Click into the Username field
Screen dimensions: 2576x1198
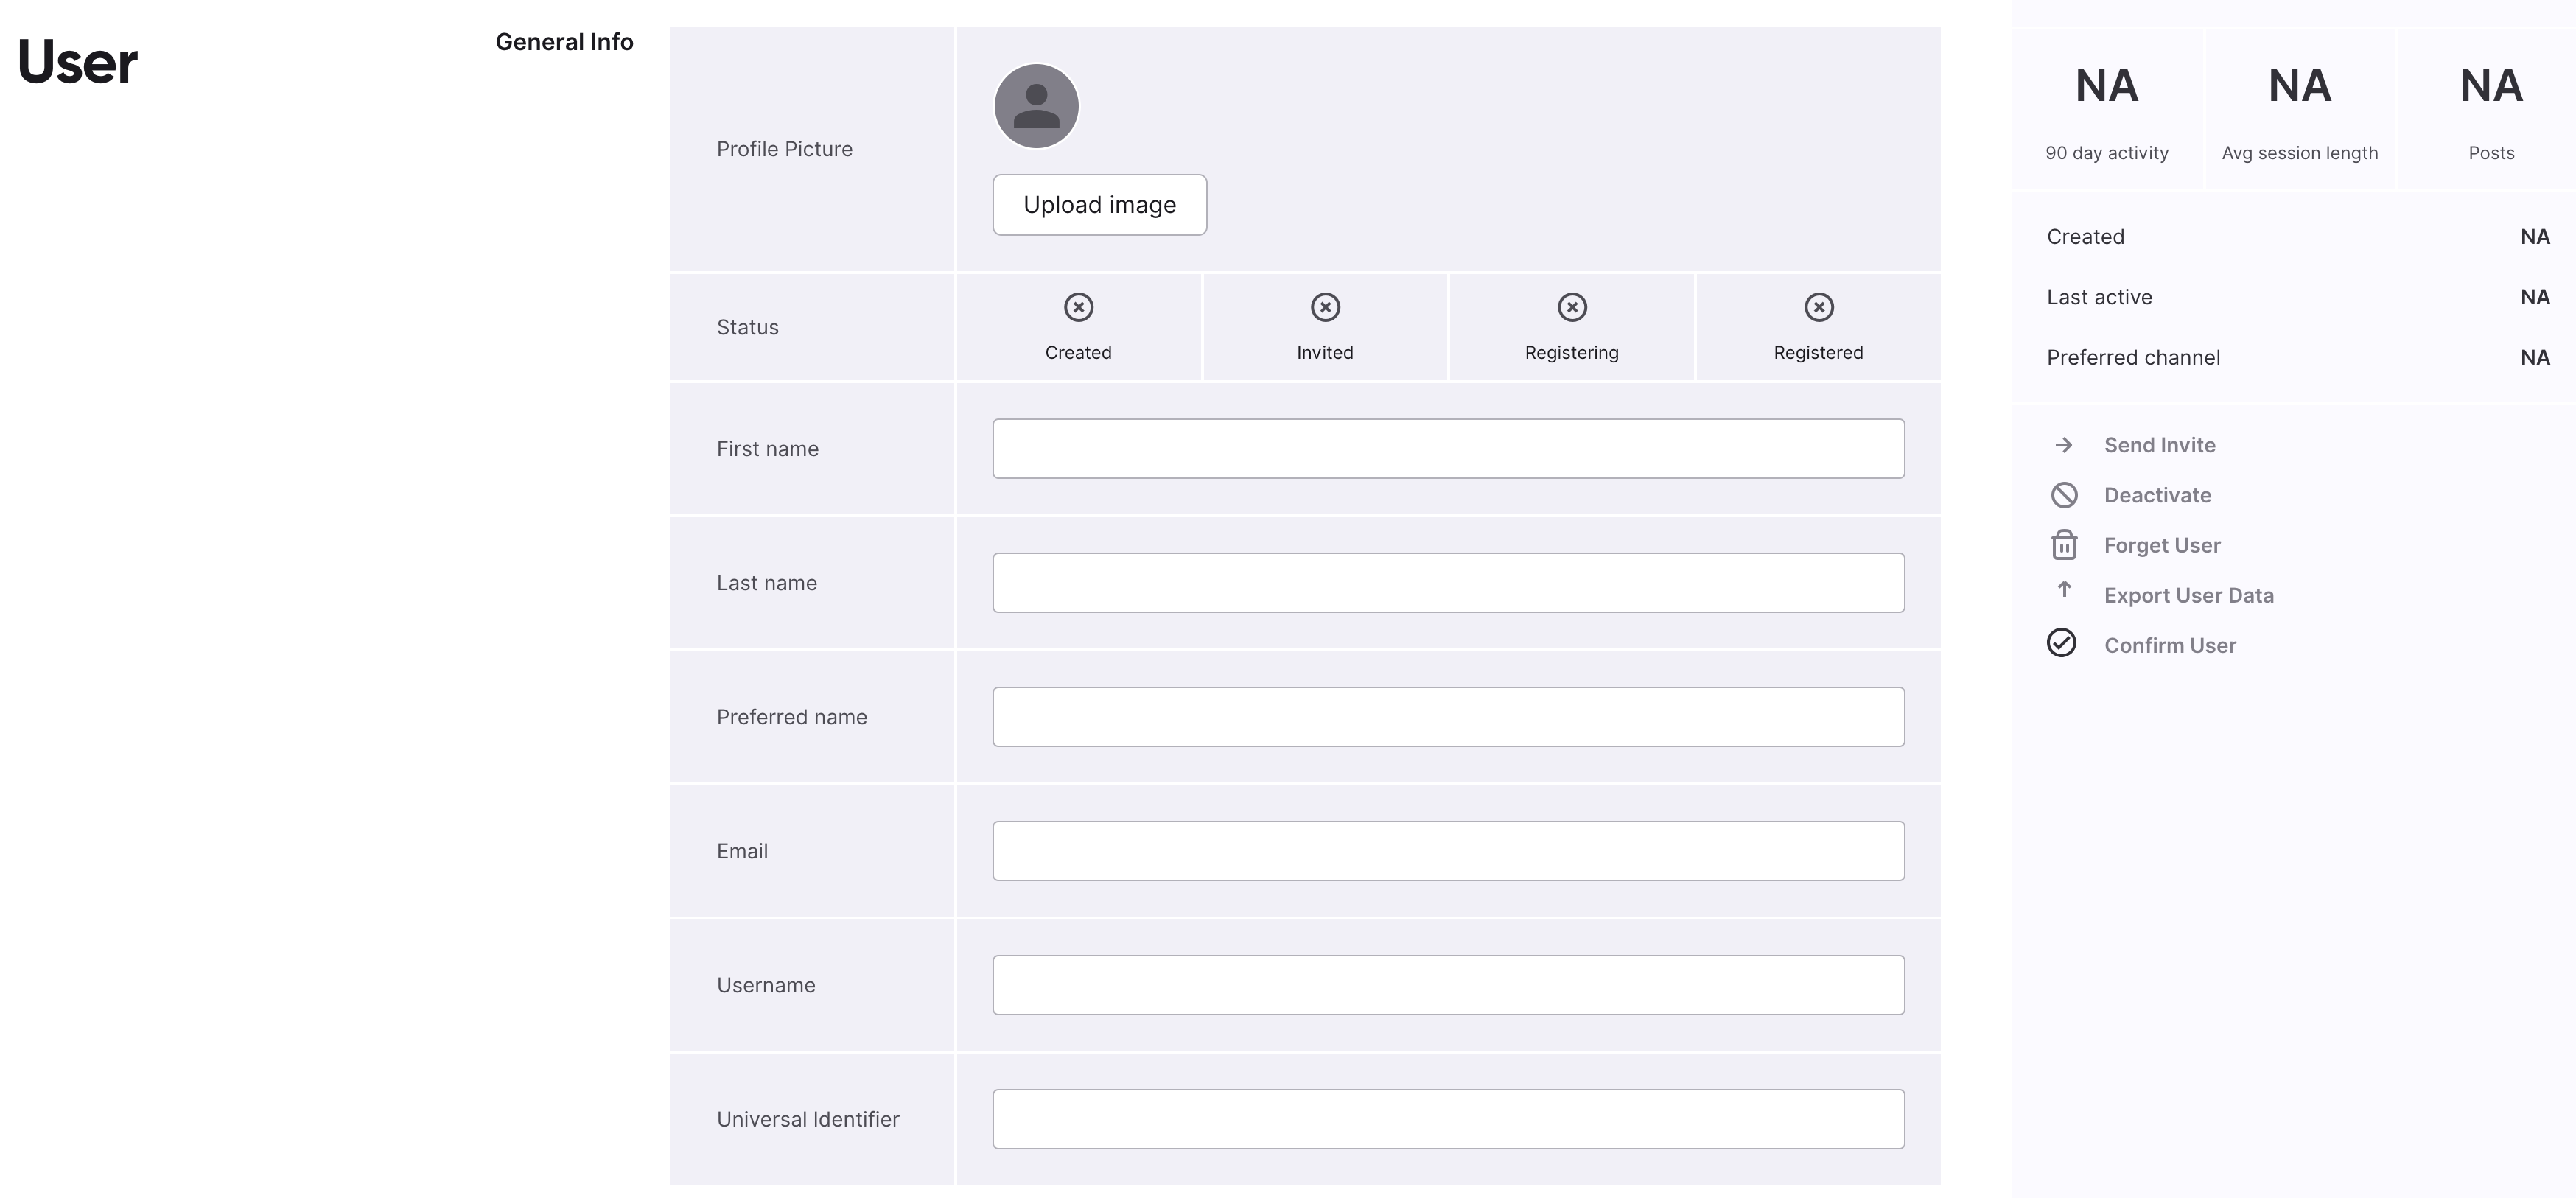tap(1448, 985)
